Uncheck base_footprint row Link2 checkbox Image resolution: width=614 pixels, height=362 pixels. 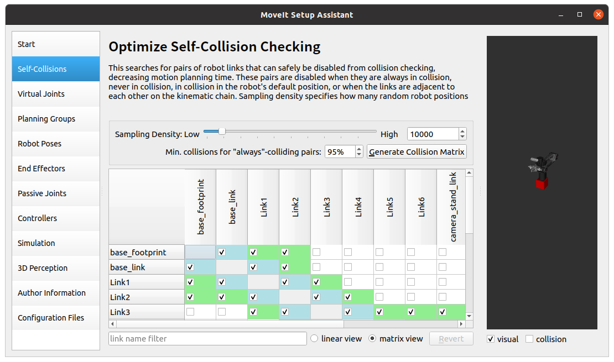tap(285, 252)
